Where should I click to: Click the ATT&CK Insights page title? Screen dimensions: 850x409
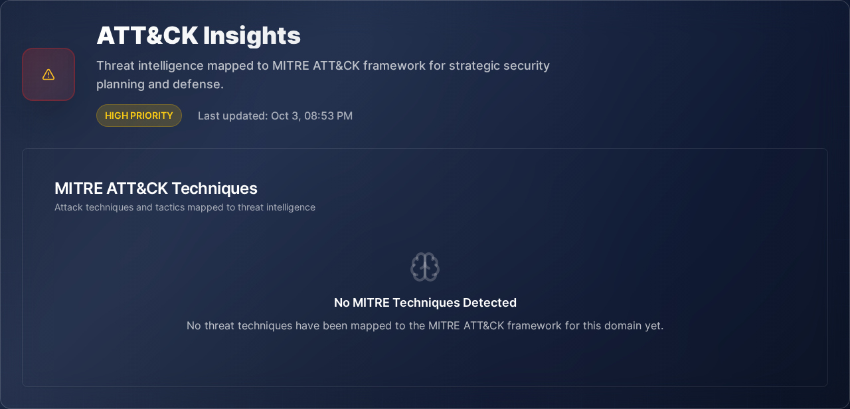tap(199, 35)
